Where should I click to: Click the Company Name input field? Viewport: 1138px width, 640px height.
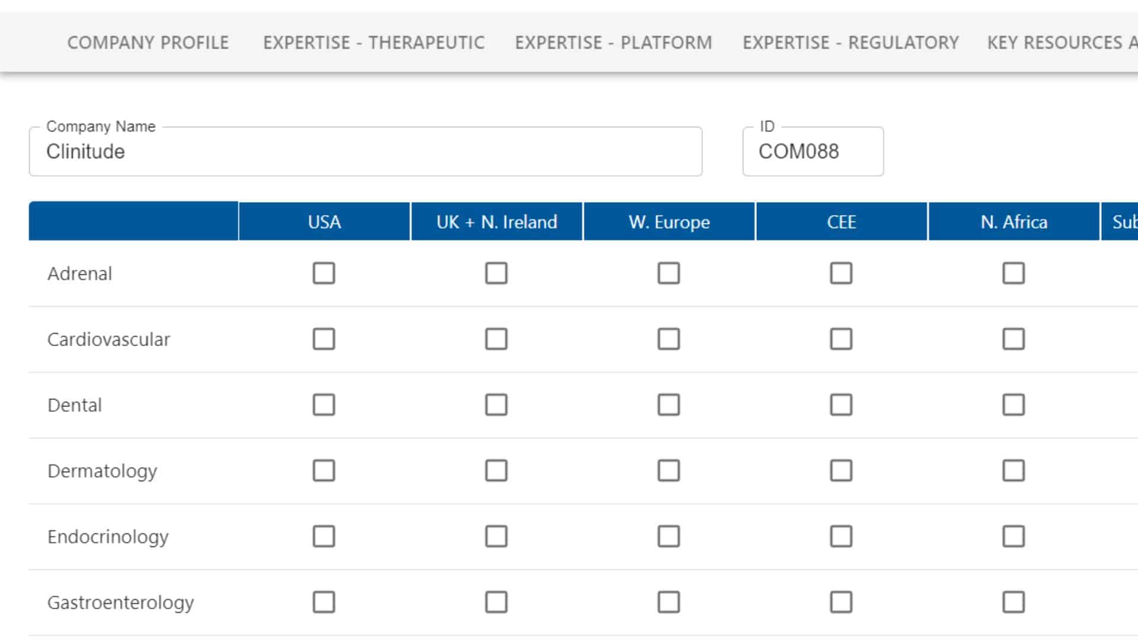(365, 151)
